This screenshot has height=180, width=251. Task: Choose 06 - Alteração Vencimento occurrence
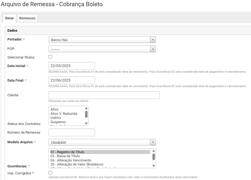(x=71, y=160)
